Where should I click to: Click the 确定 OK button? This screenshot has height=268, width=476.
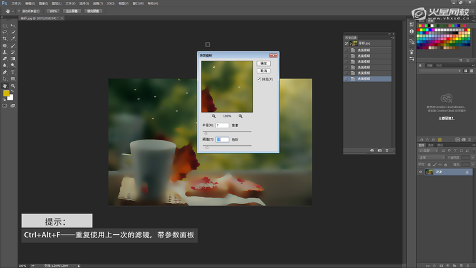pos(264,63)
